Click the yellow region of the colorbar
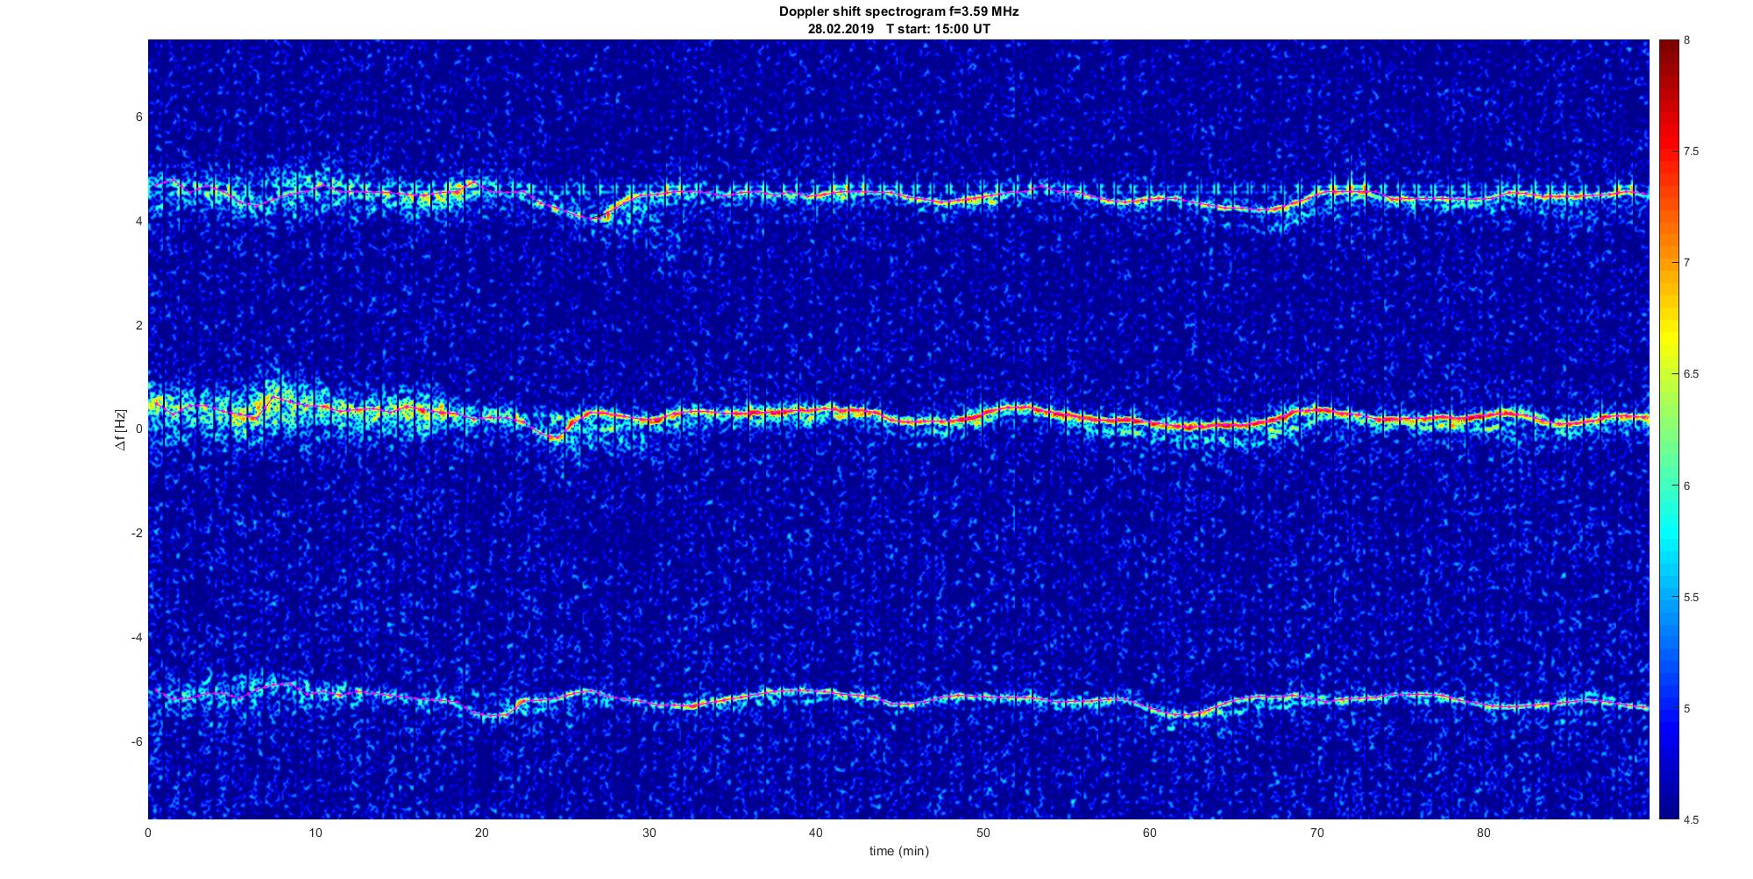 (x=1669, y=337)
